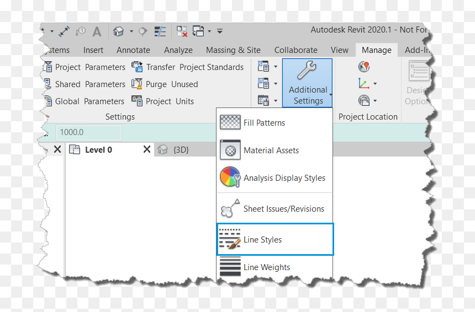
Task: Expand the Switch Windows dropdown arrow
Action: point(209,31)
